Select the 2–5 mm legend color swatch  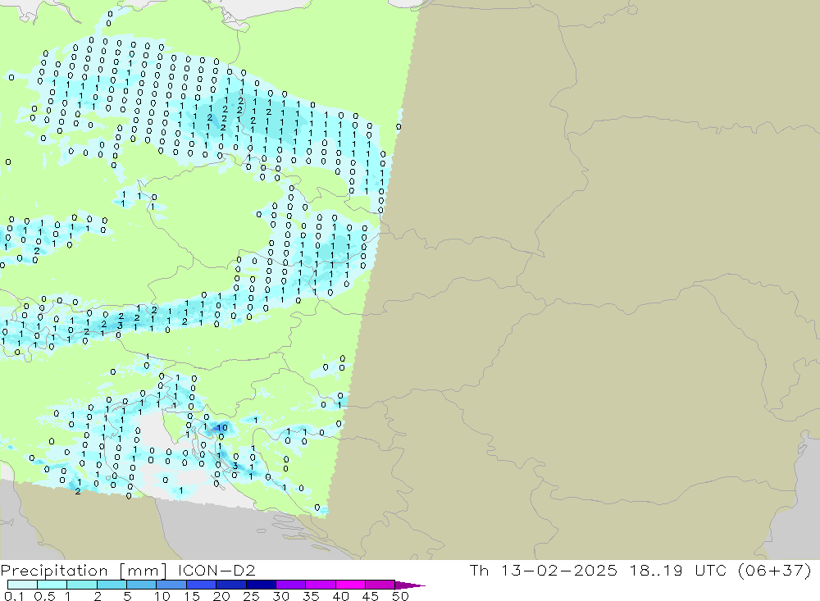(x=112, y=585)
